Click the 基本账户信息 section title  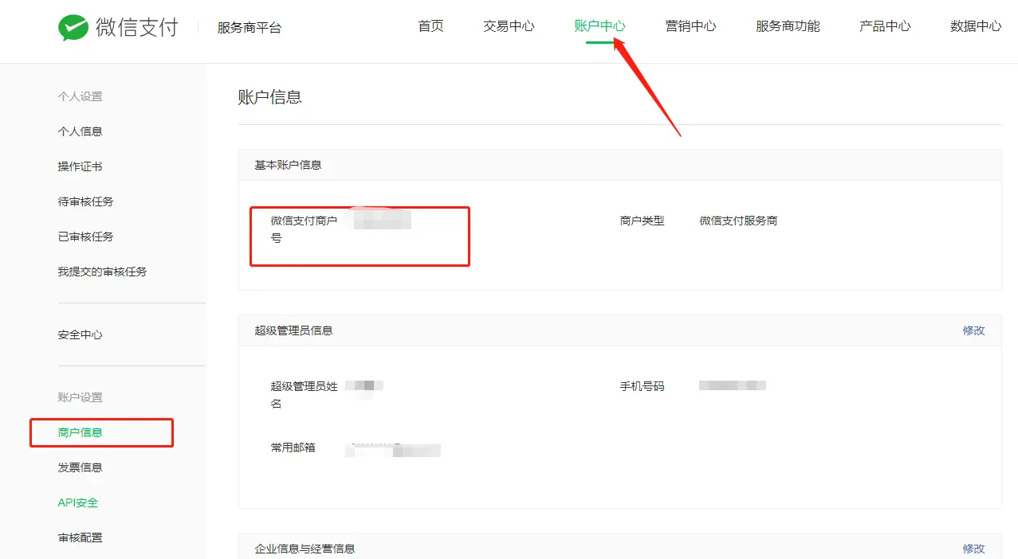tap(288, 165)
